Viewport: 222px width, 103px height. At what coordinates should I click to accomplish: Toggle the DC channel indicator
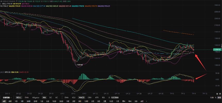coord(51,98)
